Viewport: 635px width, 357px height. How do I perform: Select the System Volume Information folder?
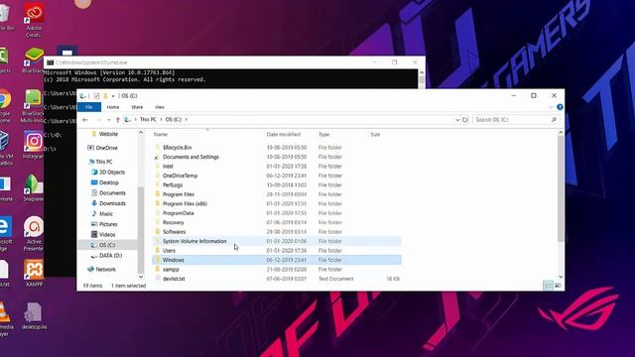click(x=277, y=241)
